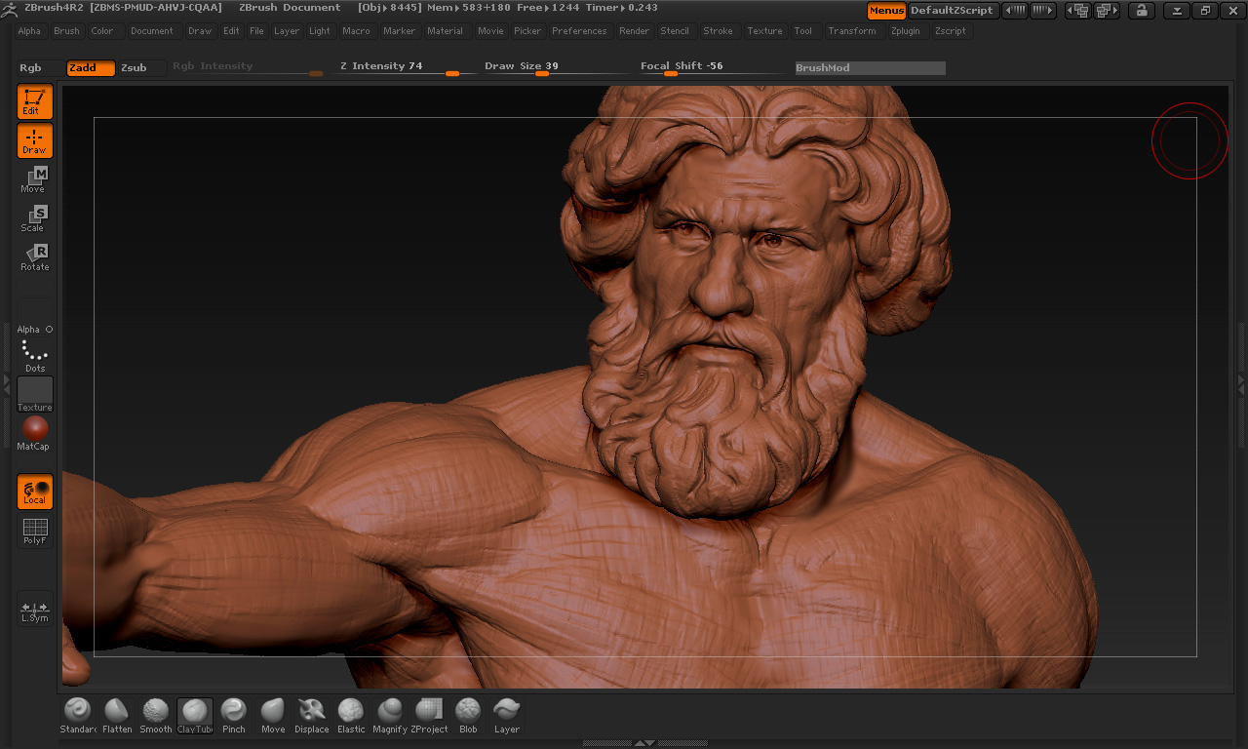Select the Flatten brush
1248x749 pixels.
click(x=117, y=716)
